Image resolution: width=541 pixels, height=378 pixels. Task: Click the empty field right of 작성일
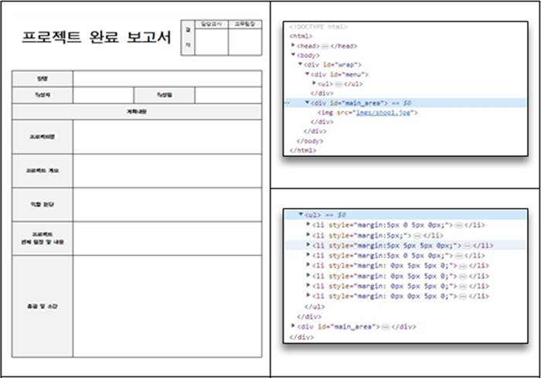[228, 95]
